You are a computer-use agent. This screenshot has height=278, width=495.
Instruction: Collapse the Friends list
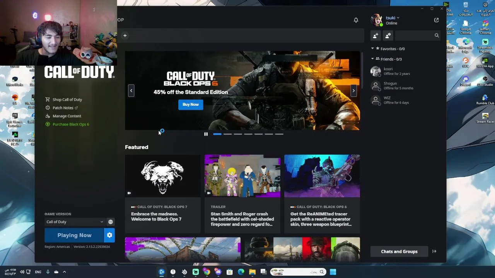(x=372, y=59)
